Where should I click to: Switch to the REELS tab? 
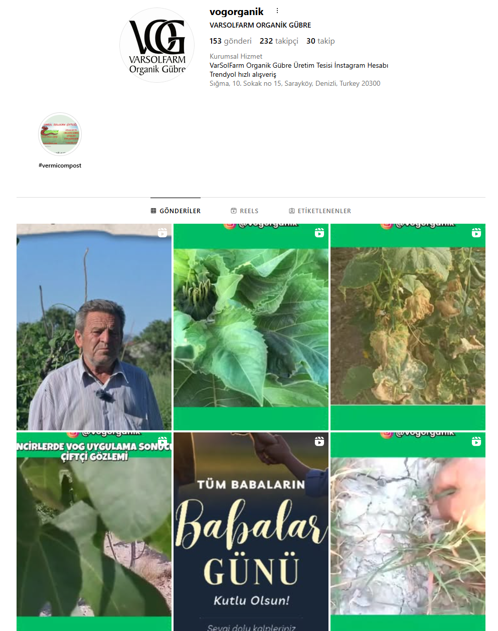click(245, 211)
